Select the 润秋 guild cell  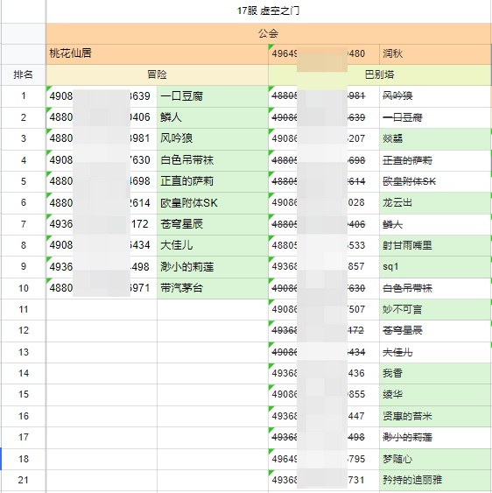[x=435, y=53]
